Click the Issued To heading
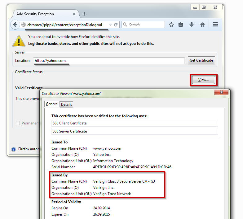The height and width of the screenshot is (219, 243). [60, 142]
